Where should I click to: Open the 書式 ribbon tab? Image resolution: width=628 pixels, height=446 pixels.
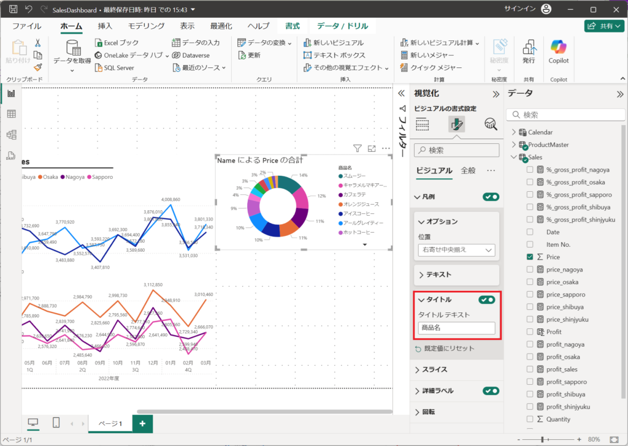tap(293, 26)
